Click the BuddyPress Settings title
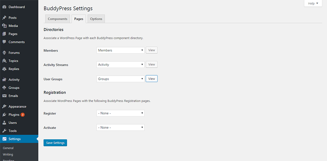Image resolution: width=327 pixels, height=161 pixels. pos(68,9)
